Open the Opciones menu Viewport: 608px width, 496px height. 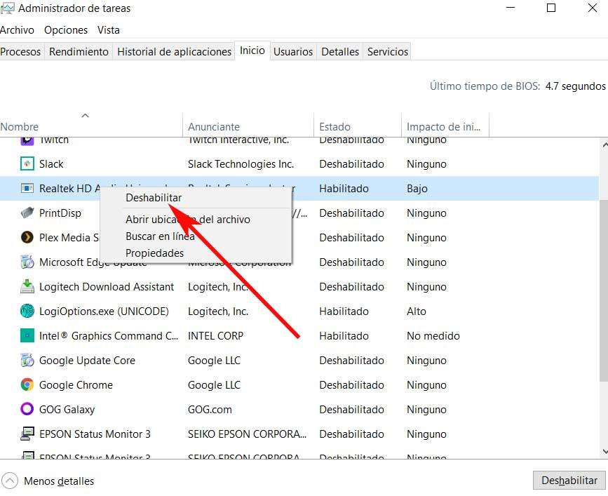pyautogui.click(x=66, y=30)
